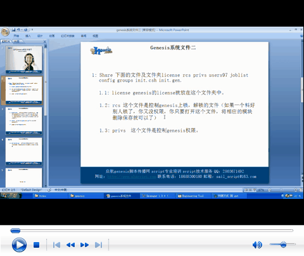Screen dimensions: 304x256
Task: Expand the Undo history dropdown arrow
Action: (22, 30)
